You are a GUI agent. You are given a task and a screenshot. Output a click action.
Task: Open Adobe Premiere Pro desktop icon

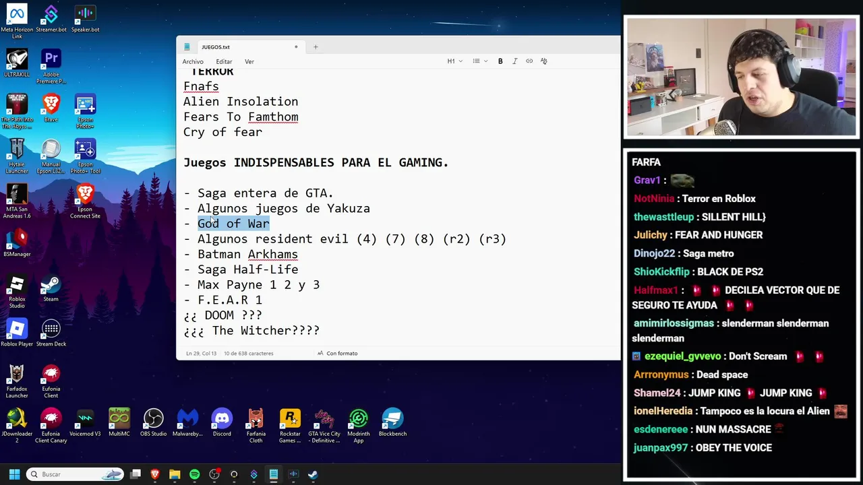51,66
